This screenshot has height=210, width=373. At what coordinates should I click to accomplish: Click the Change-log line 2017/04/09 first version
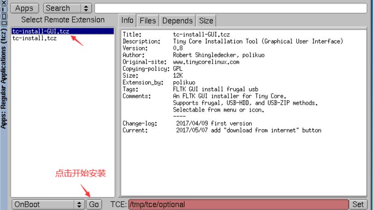click(x=214, y=124)
